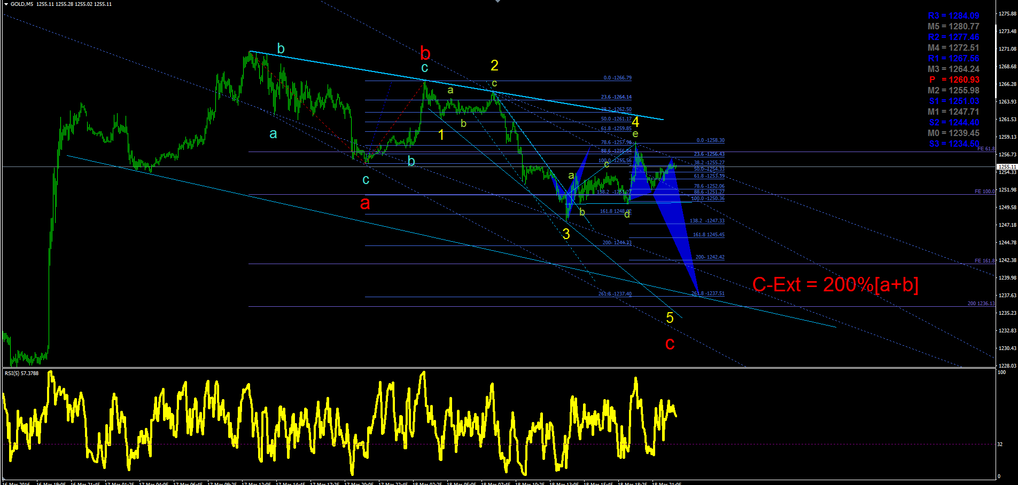Click the current price marker 1255.11

(1007, 166)
